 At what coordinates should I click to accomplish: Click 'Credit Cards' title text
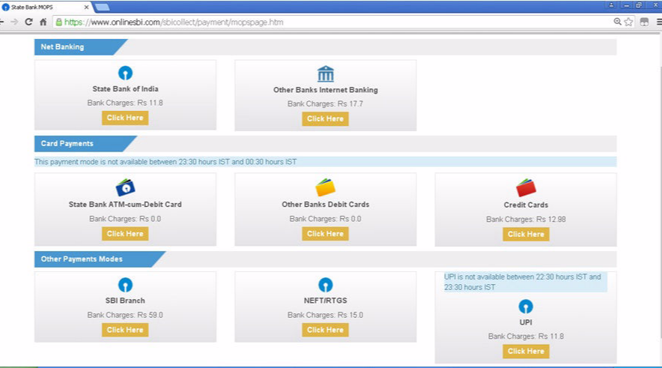pos(526,205)
